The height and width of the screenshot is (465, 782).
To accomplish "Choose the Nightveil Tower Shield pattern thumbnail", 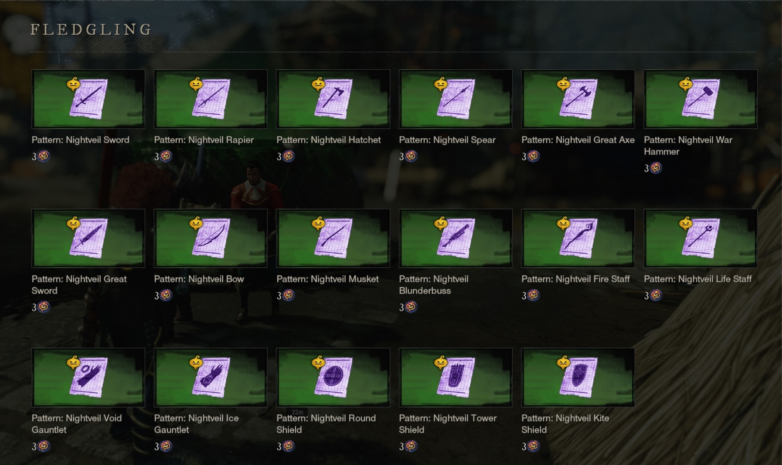I will point(456,377).
